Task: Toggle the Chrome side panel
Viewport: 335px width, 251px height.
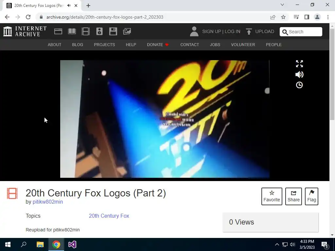Action: coord(307,17)
